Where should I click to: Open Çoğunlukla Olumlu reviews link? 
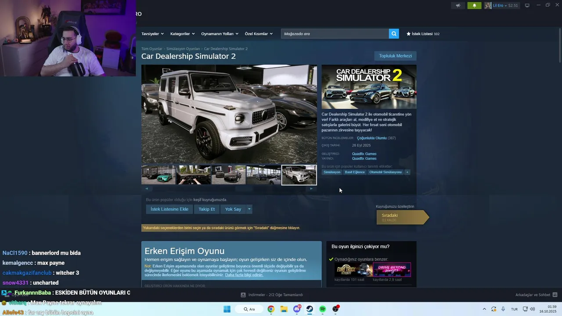tap(371, 138)
